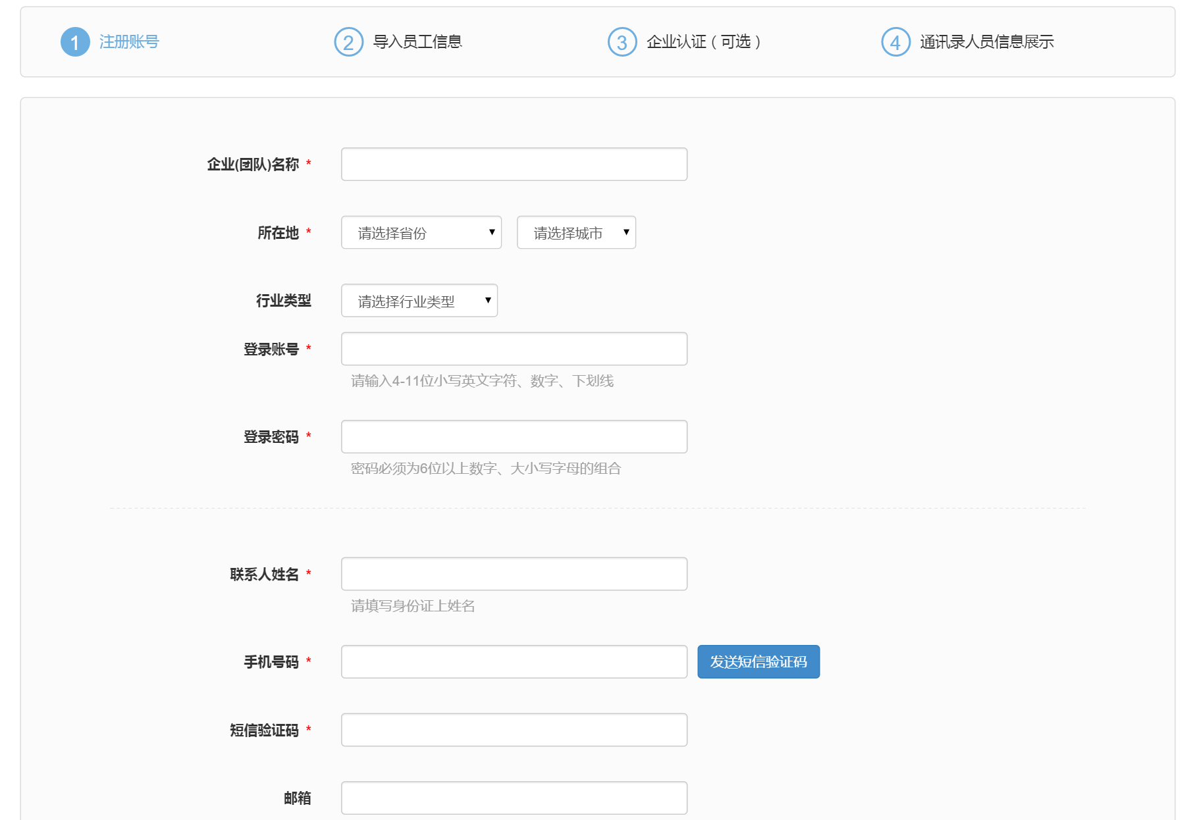Click the step 3 circle icon

[622, 42]
